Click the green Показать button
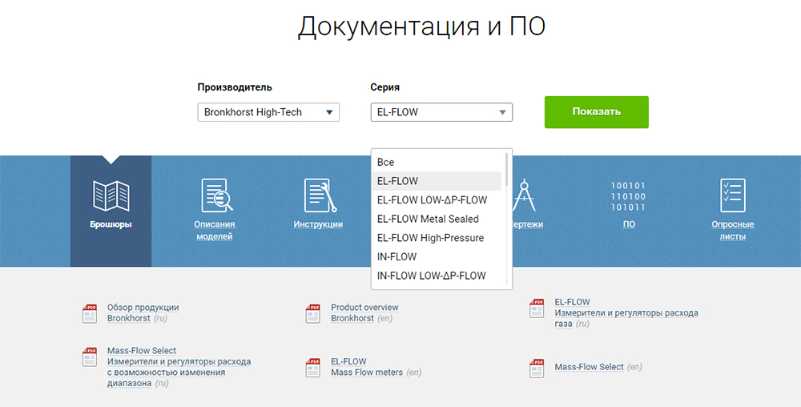The width and height of the screenshot is (801, 407). click(x=596, y=112)
